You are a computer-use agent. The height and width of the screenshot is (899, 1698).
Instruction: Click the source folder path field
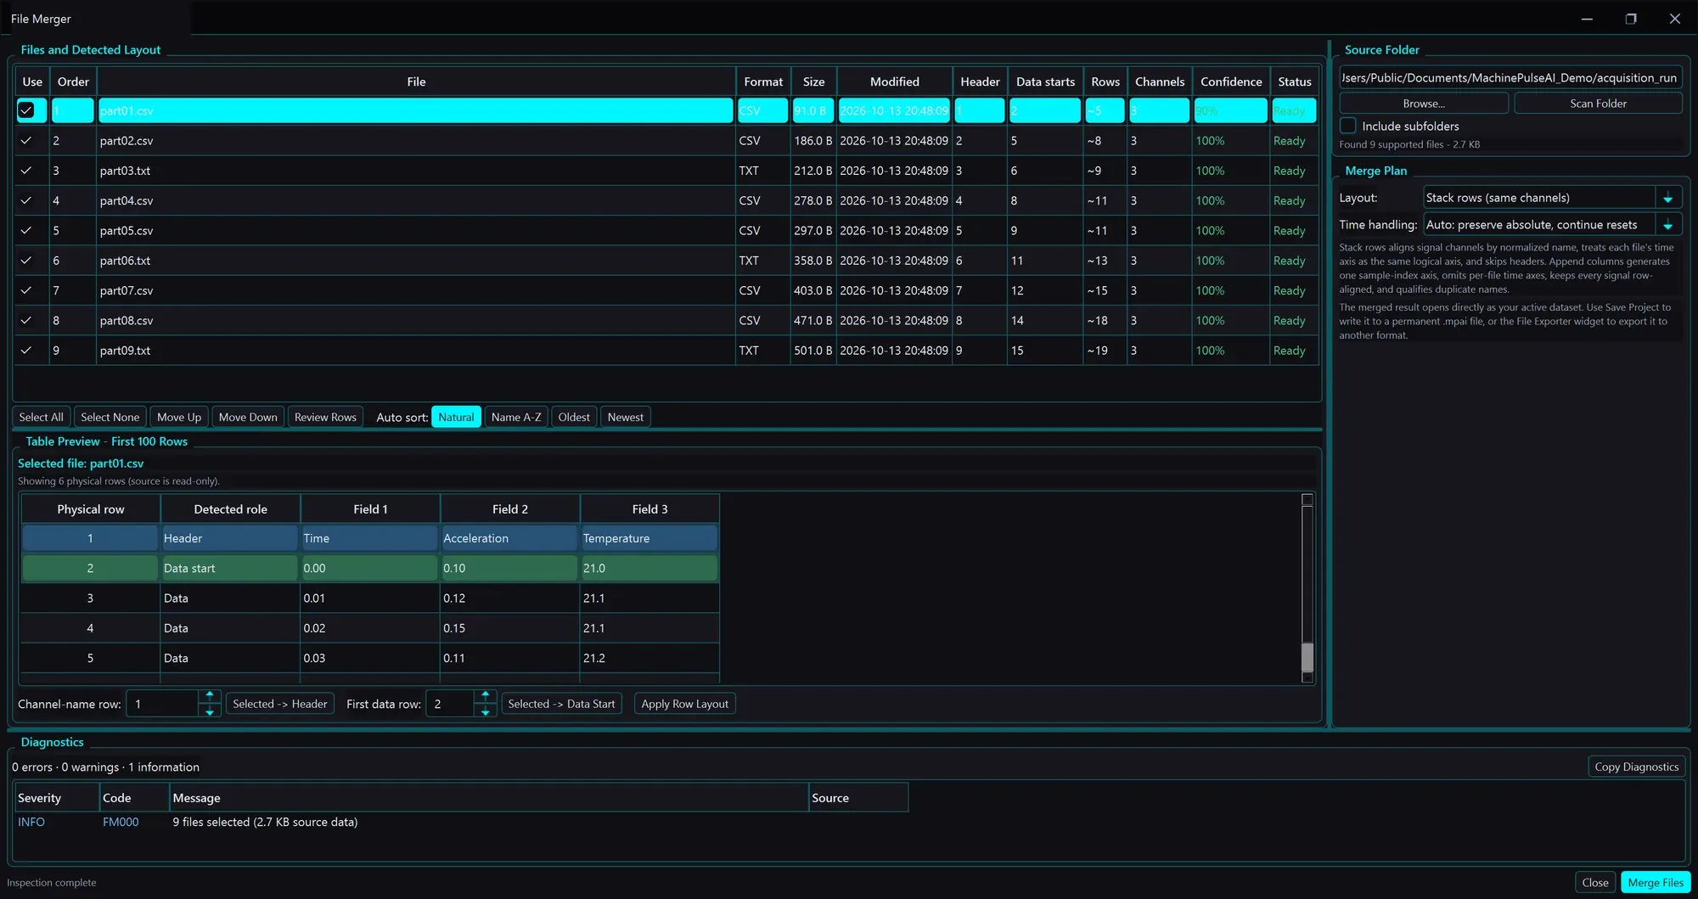(x=1510, y=77)
